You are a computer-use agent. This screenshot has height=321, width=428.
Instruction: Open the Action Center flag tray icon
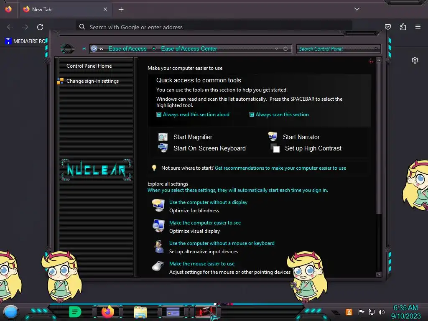click(362, 312)
